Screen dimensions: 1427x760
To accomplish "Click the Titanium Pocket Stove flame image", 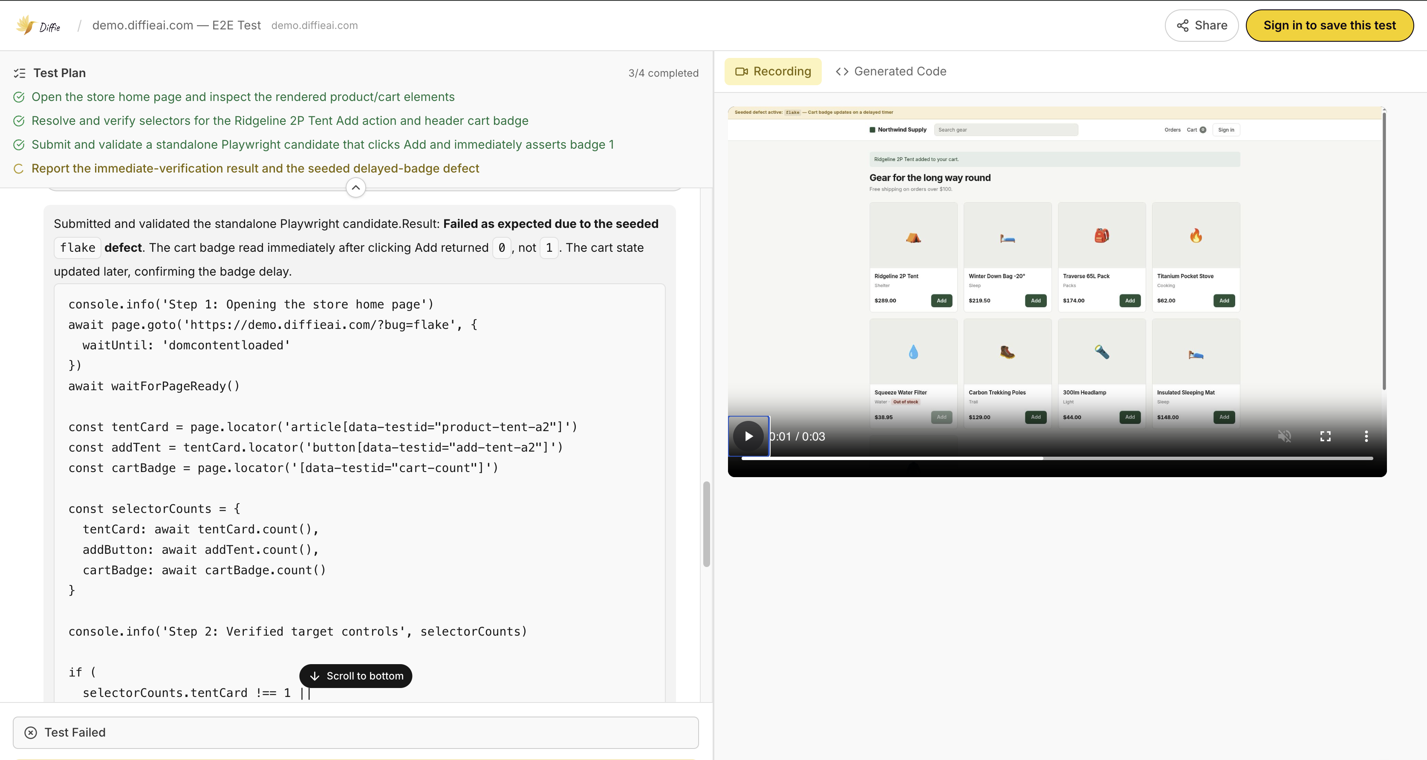I will pos(1196,236).
